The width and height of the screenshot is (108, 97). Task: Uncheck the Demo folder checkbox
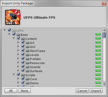[x=23, y=82]
